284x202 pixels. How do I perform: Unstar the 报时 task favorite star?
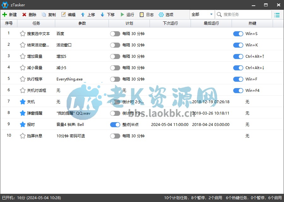pyautogui.click(x=22, y=125)
